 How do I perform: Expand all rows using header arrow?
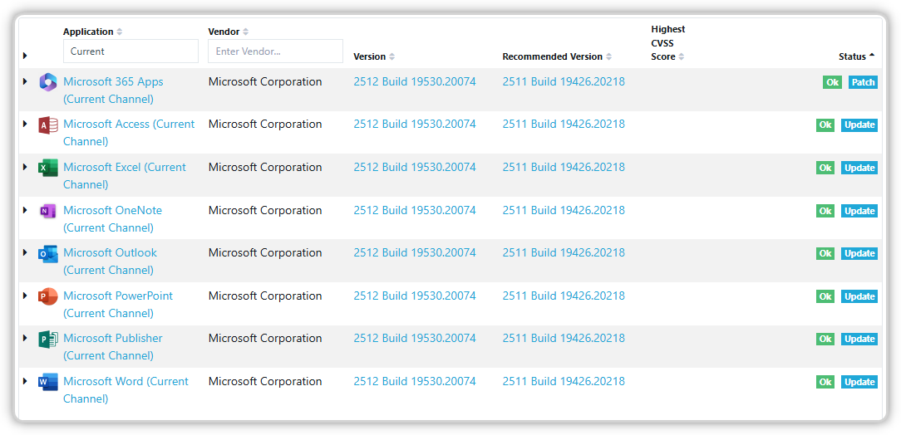click(x=25, y=56)
